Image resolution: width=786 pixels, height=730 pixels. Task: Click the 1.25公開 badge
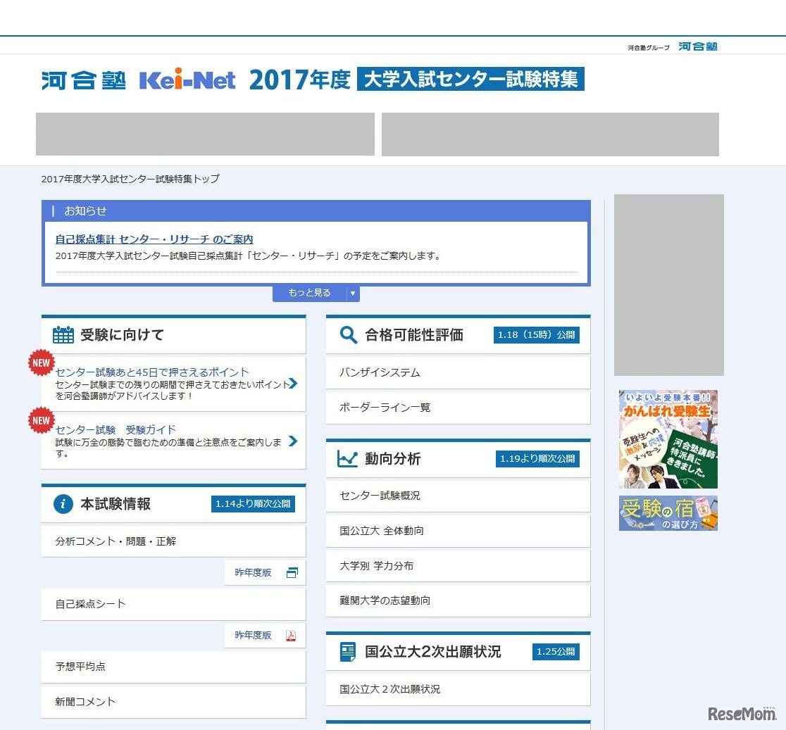[555, 652]
